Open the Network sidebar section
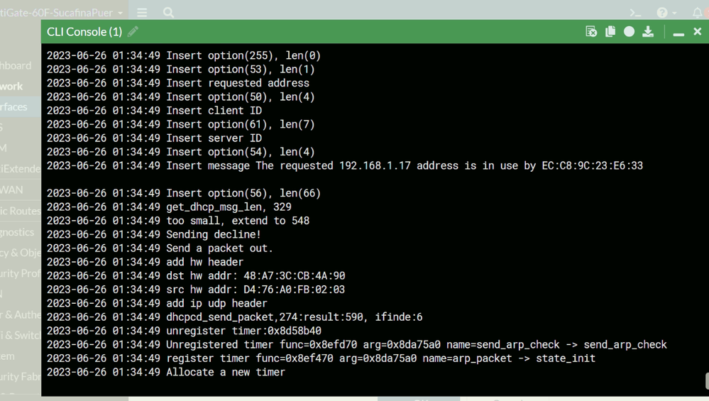Viewport: 709px width, 401px height. [x=13, y=86]
